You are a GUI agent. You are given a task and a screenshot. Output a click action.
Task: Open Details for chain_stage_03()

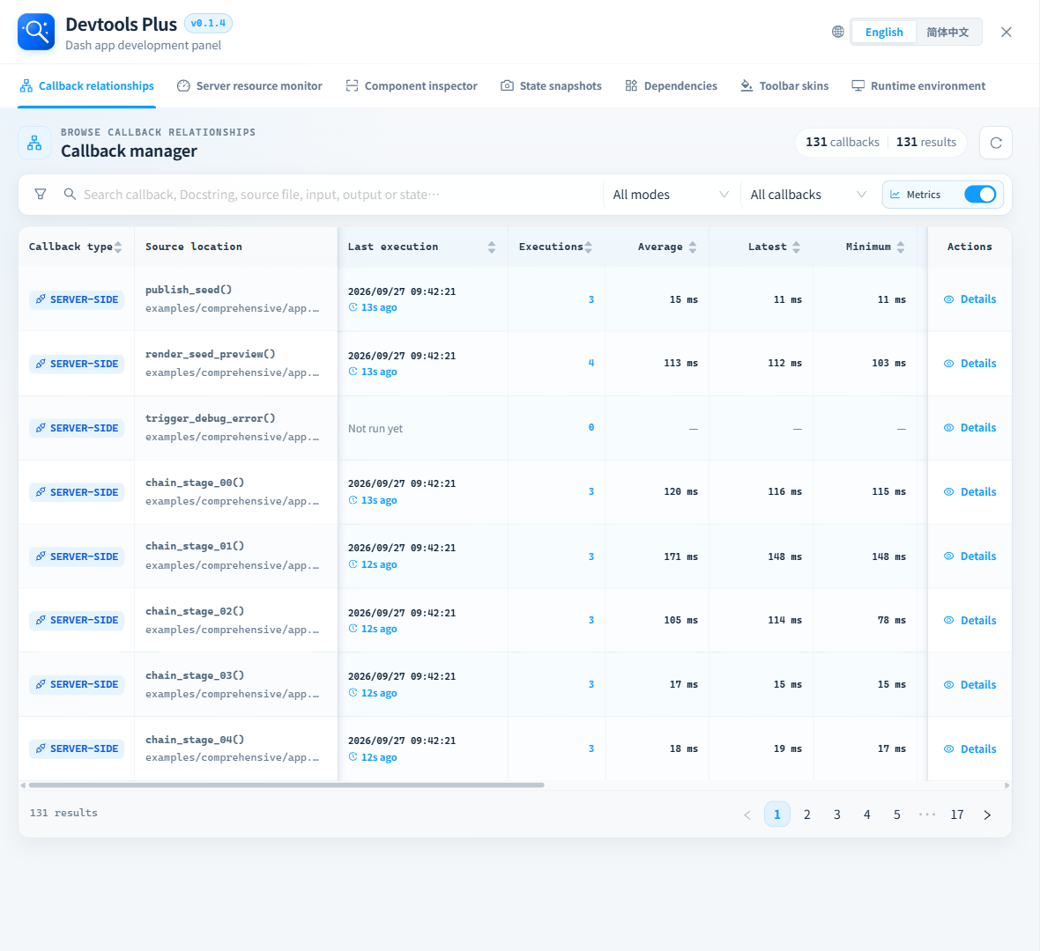[x=969, y=684]
